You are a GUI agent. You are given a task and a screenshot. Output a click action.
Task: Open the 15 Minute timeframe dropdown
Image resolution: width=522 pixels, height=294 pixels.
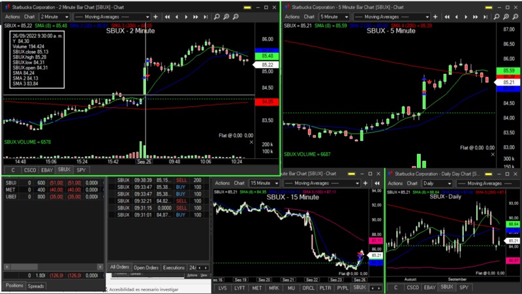[x=275, y=183]
